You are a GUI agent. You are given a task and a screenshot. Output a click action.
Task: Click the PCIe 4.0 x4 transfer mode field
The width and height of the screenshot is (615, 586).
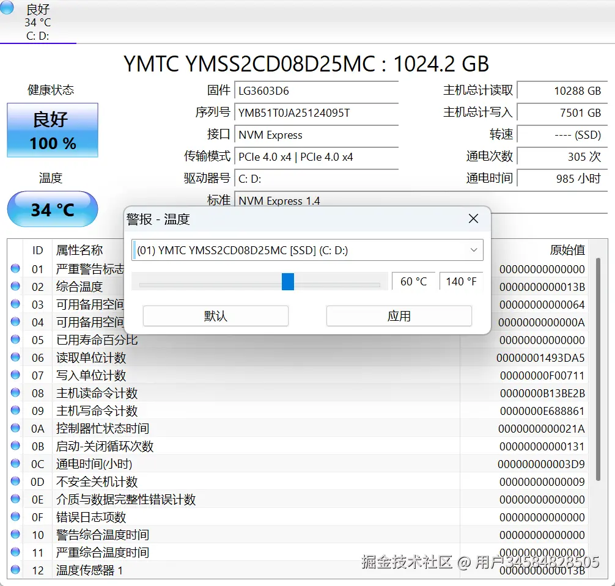[x=316, y=157]
